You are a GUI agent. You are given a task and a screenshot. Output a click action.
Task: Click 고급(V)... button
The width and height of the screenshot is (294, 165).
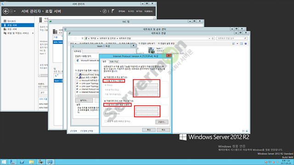tap(162, 122)
